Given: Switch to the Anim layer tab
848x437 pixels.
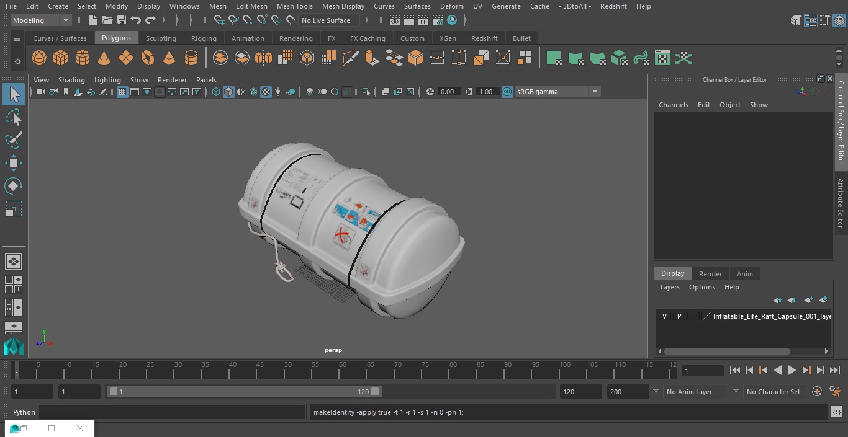Looking at the screenshot, I should coord(744,274).
